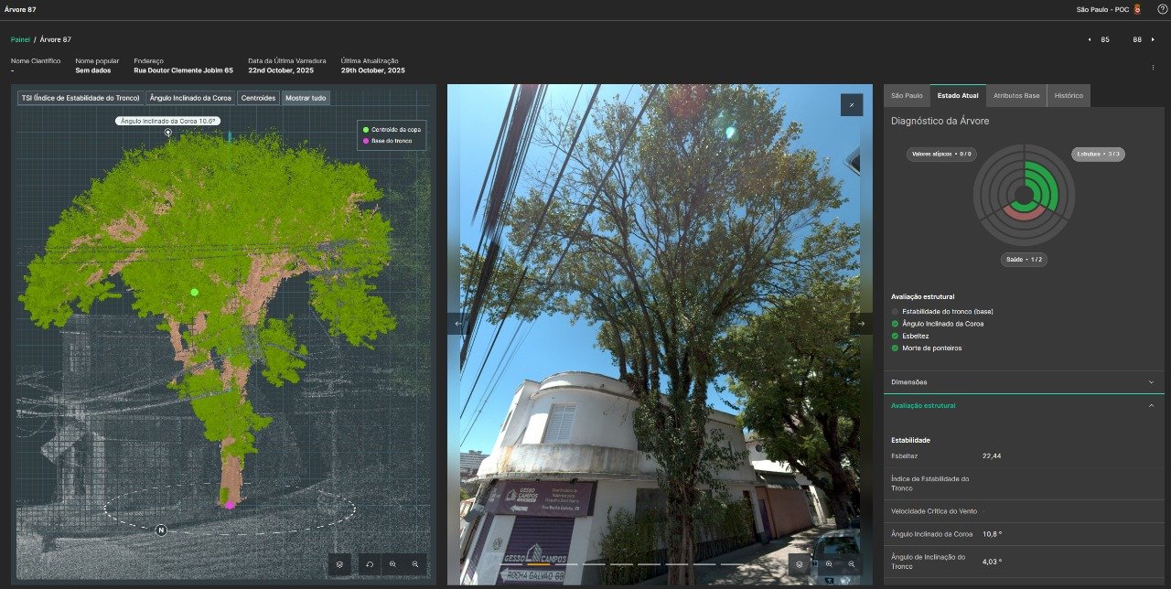Expand the photo viewer to fullscreen
This screenshot has width=1171, height=589.
coord(852,104)
